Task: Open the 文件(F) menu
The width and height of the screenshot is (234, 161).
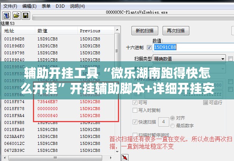Action: tap(10, 6)
